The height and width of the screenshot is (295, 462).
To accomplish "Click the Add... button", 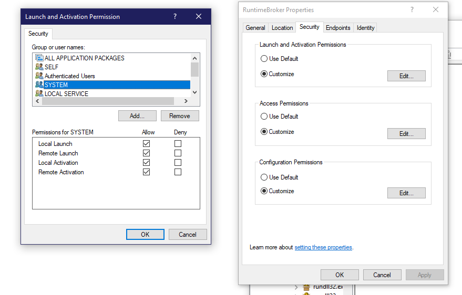I will pos(137,116).
